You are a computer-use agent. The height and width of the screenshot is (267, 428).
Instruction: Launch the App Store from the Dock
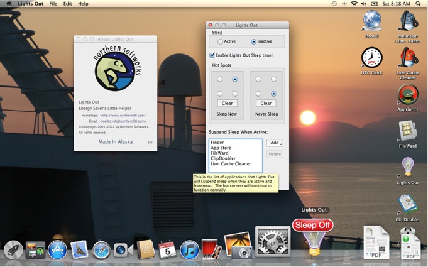[57, 249]
